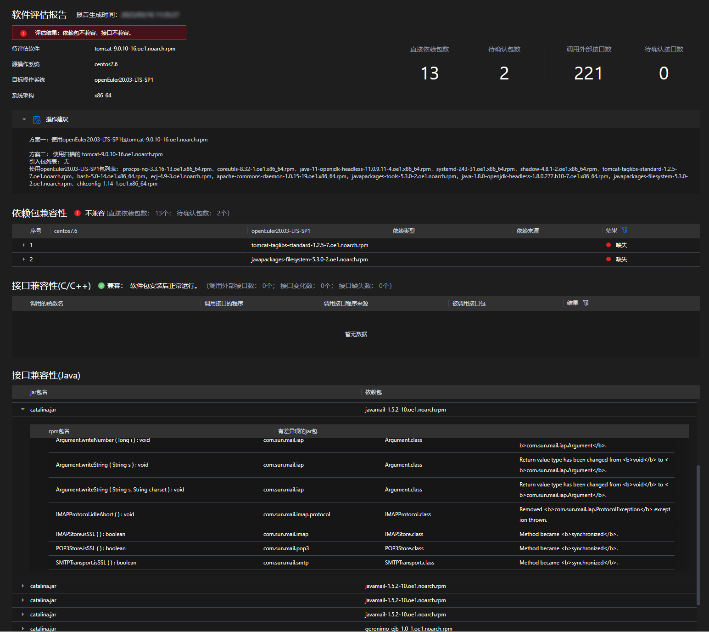Click the 依赖类型 column header

pos(404,231)
